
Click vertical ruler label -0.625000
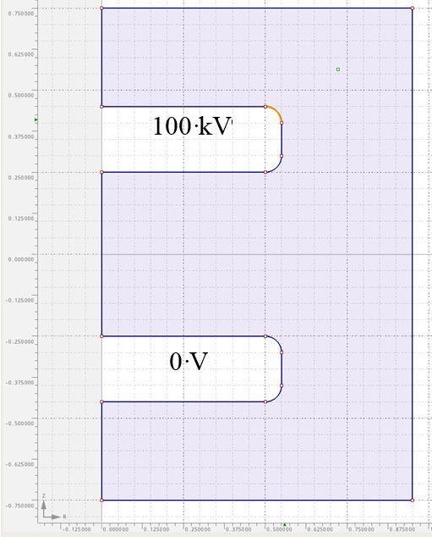click(x=19, y=464)
